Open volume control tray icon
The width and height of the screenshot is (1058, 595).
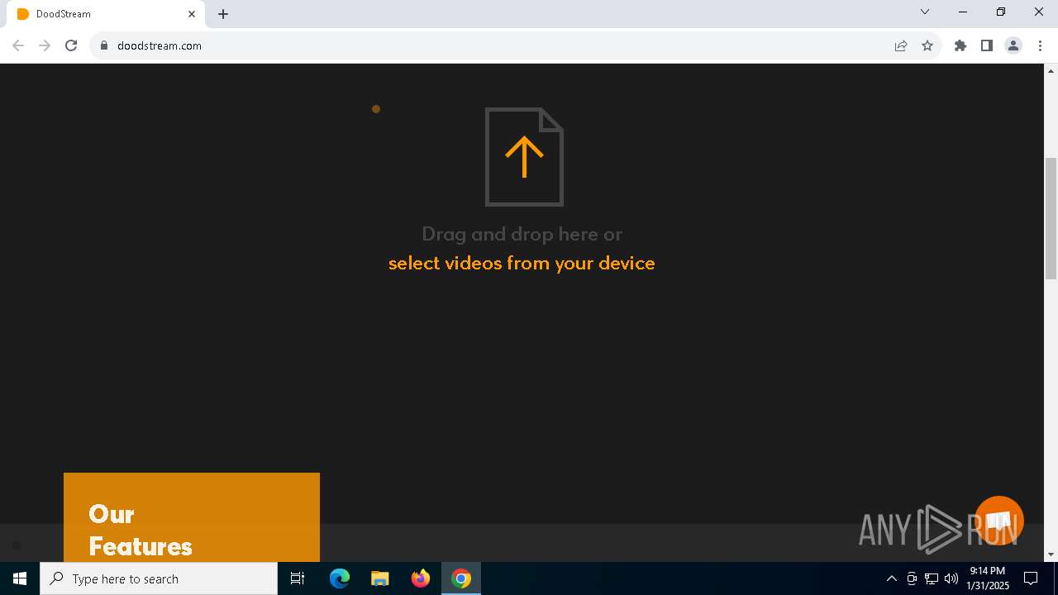(x=951, y=578)
